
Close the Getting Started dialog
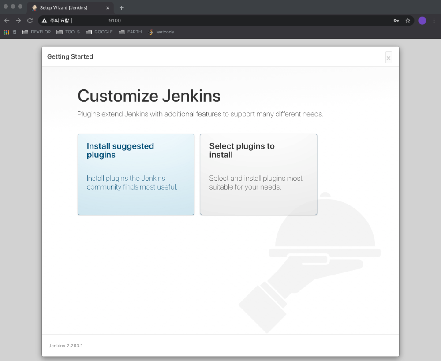389,58
